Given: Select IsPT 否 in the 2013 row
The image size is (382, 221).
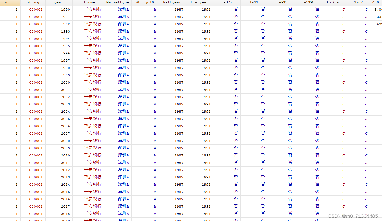Looking at the screenshot, I should [281, 177].
